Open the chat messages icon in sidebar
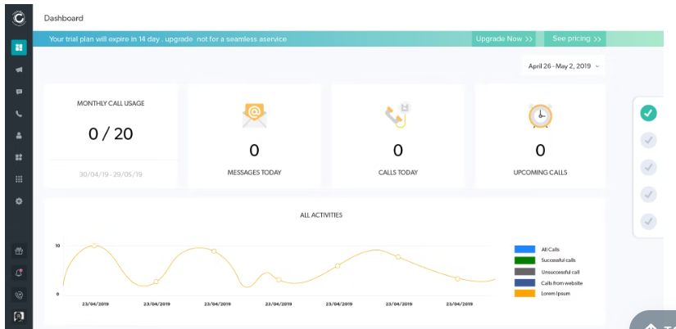The image size is (676, 329). coord(19,92)
